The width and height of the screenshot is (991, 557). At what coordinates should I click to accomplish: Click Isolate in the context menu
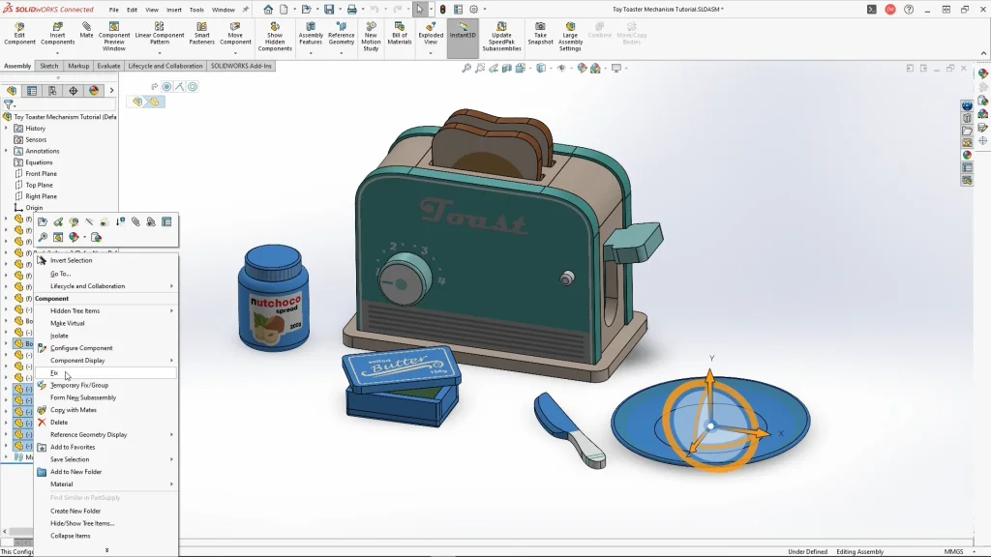tap(59, 336)
